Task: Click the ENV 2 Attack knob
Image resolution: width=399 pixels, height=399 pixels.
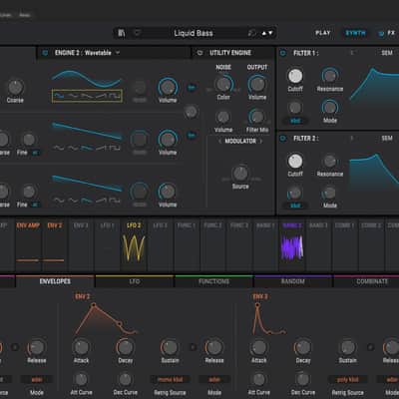Action: point(81,347)
